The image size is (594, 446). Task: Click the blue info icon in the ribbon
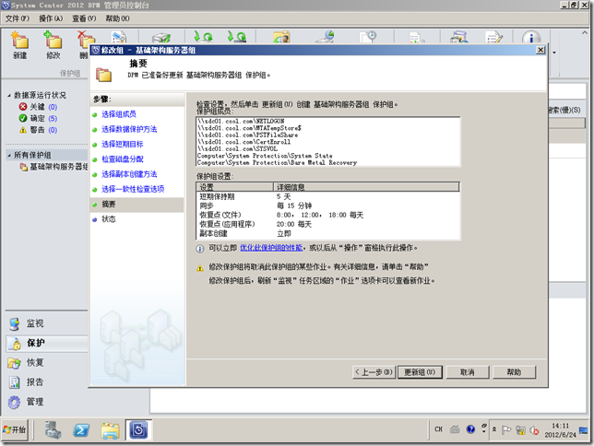pos(530,38)
